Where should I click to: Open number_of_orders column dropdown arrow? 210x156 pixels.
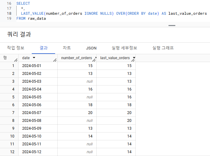96,58
